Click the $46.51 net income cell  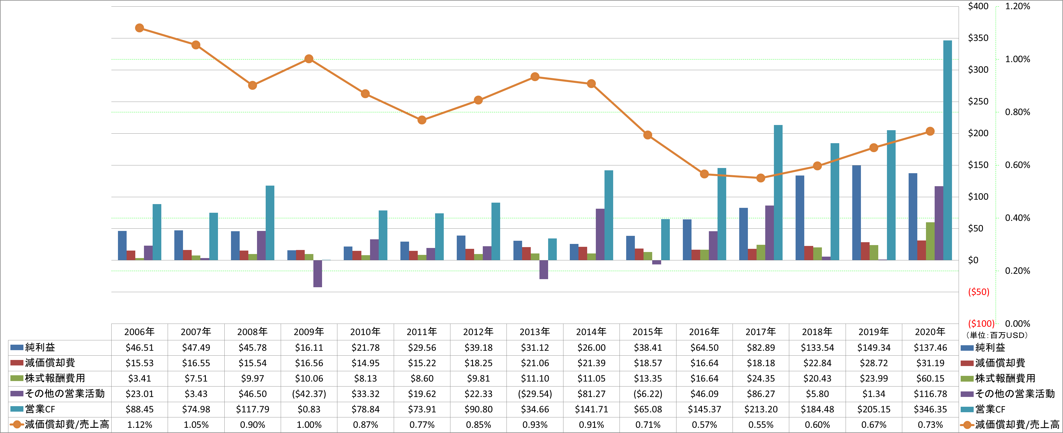coord(139,348)
